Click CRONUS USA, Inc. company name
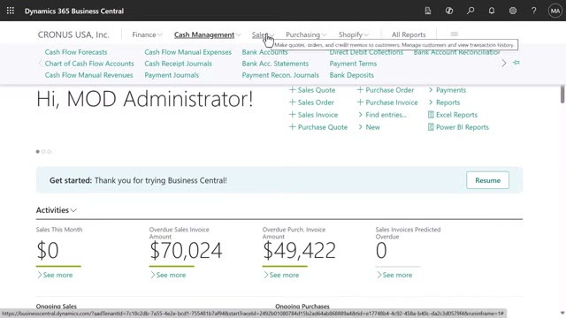Viewport: 566px width, 318px height. click(x=73, y=34)
